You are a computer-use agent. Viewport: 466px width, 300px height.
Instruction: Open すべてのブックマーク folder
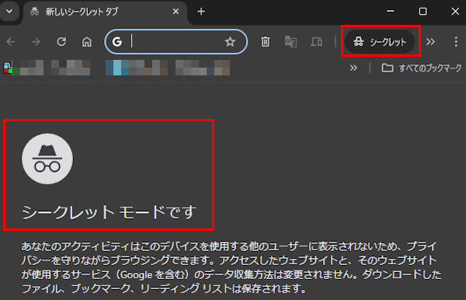[422, 68]
